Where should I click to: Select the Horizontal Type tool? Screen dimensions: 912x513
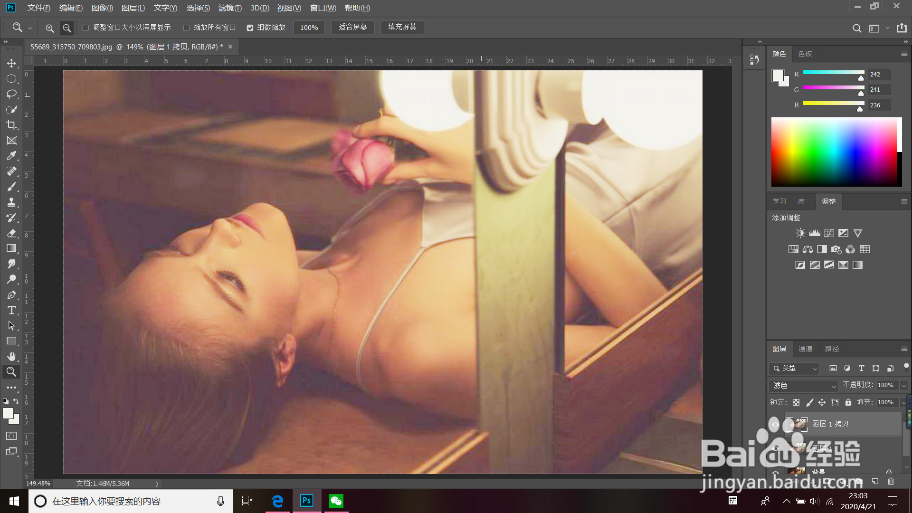coord(11,311)
